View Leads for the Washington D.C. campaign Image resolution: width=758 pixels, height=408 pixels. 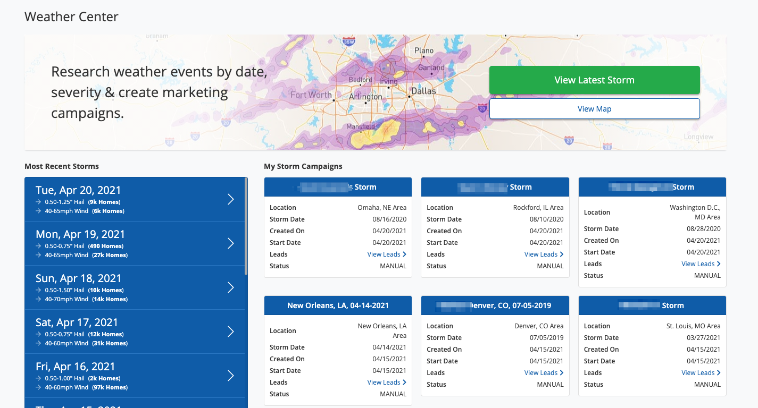[x=701, y=264]
